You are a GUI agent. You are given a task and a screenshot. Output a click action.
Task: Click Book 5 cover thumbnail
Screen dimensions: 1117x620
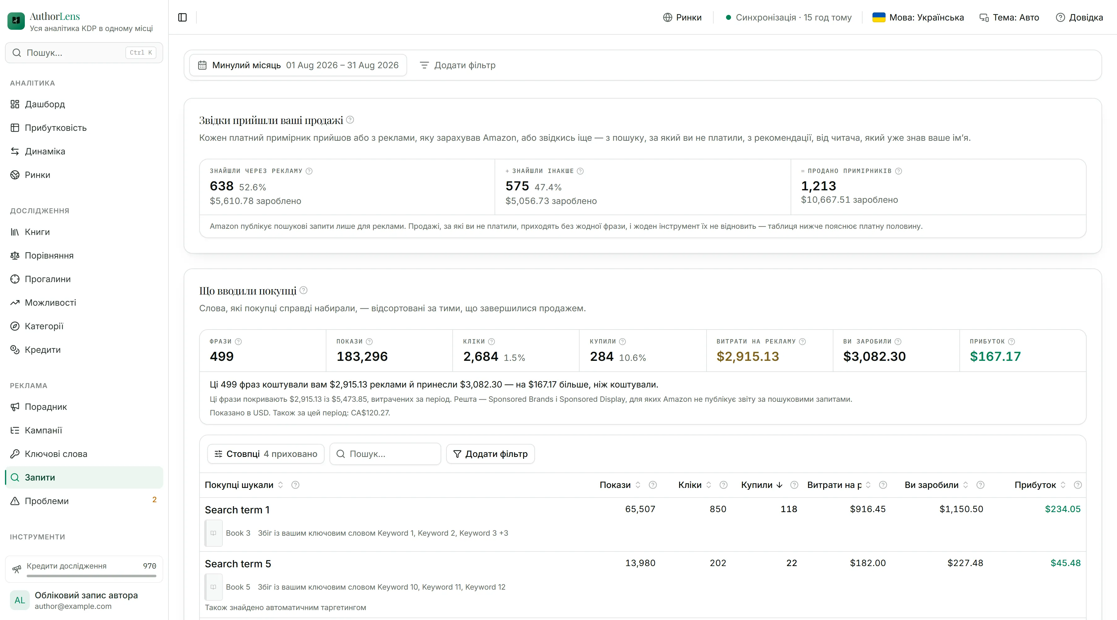(x=213, y=587)
